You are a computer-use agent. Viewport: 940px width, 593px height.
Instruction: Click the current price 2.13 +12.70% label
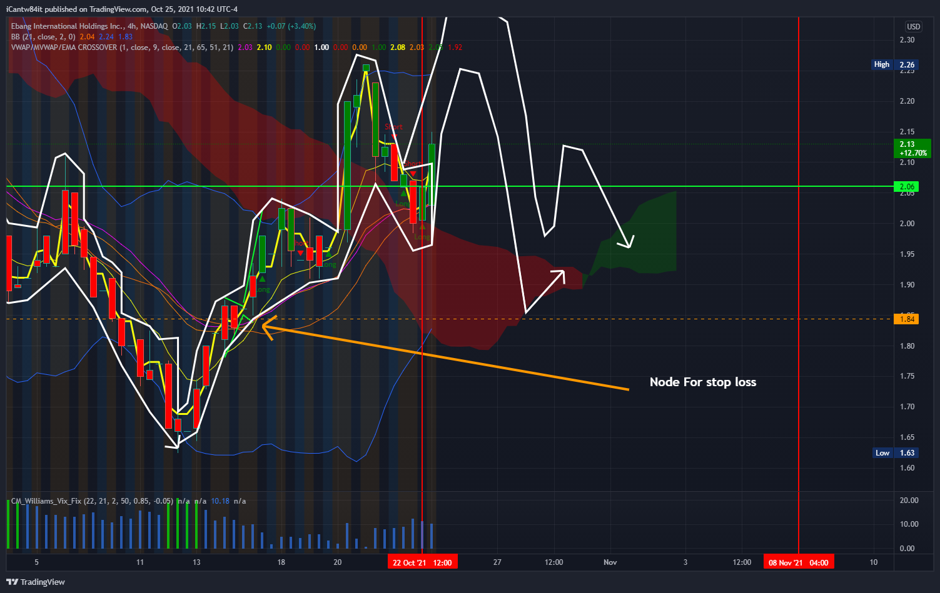coord(913,149)
